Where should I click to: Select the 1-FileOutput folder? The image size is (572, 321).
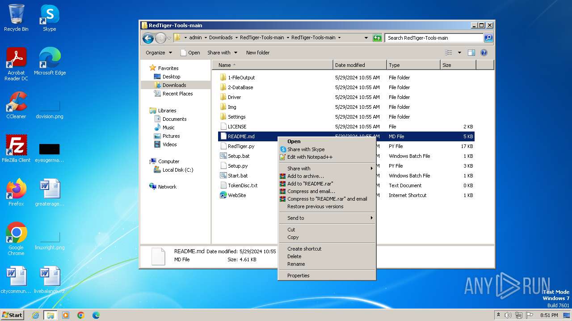237,78
